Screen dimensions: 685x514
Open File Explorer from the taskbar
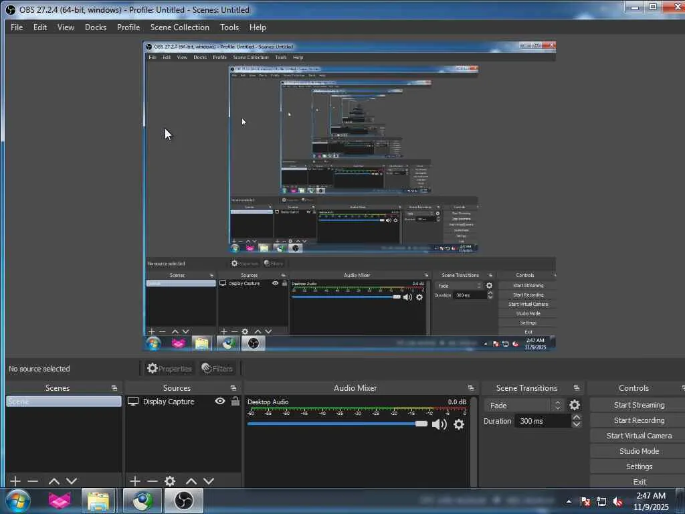(98, 501)
